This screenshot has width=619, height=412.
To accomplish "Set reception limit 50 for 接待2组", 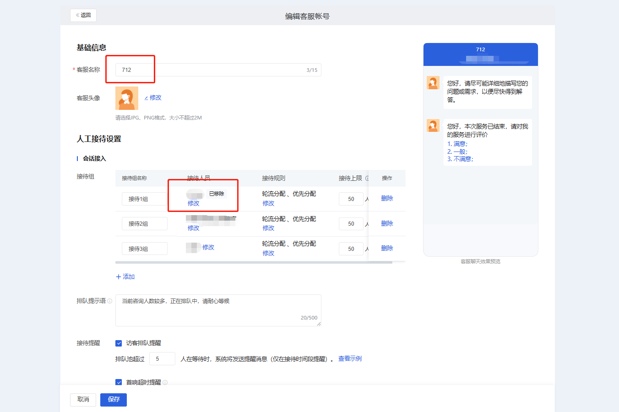I will point(351,224).
